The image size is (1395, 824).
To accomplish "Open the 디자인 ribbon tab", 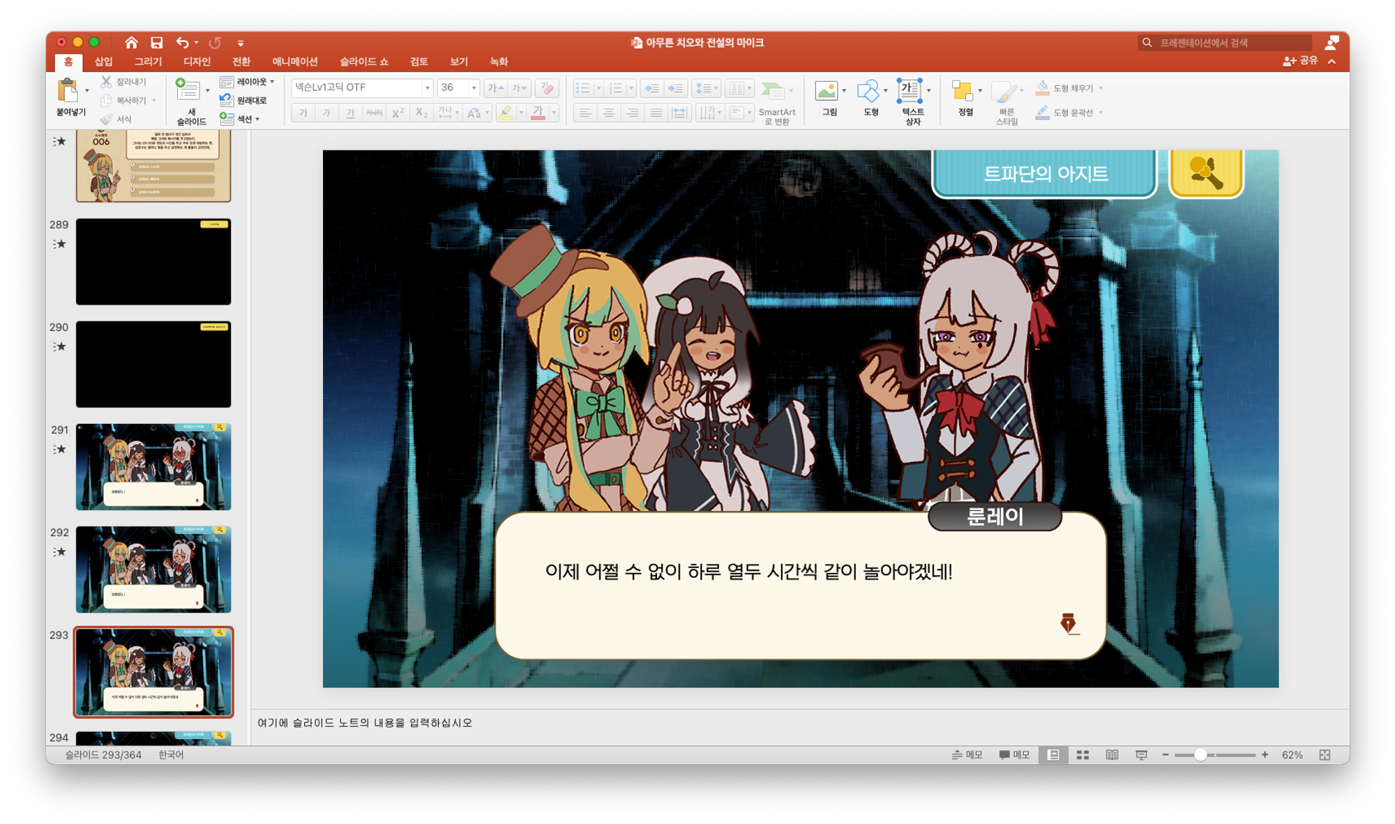I will 197,61.
